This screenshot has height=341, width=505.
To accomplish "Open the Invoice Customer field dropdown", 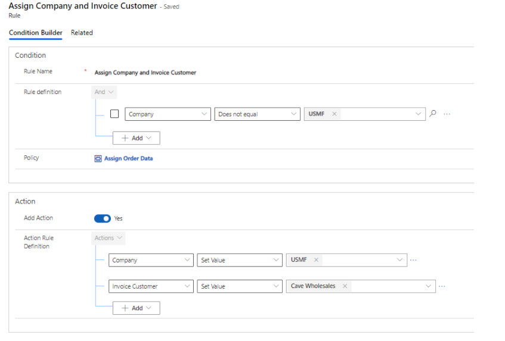I will (x=151, y=286).
